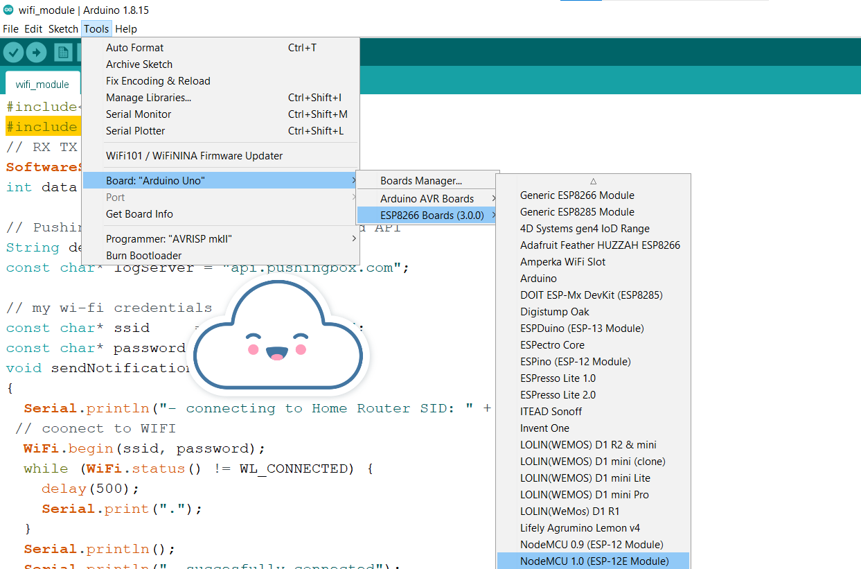This screenshot has width=861, height=569.
Task: Click the "// coonect to WIFI" comment line
Action: [x=96, y=428]
